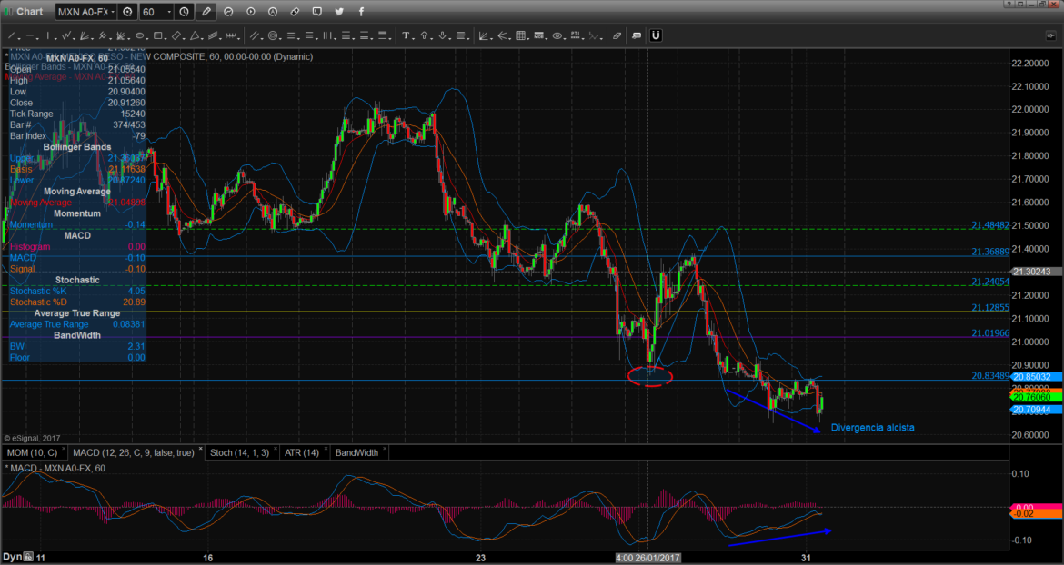
Task: Select the grid drawing tool
Action: tap(521, 36)
